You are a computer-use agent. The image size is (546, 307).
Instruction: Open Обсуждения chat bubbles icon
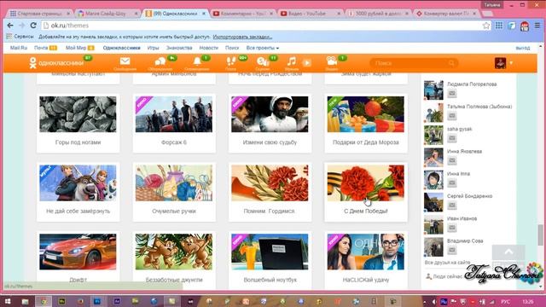160,62
